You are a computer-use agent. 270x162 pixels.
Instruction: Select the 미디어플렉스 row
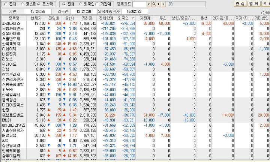click(135, 105)
